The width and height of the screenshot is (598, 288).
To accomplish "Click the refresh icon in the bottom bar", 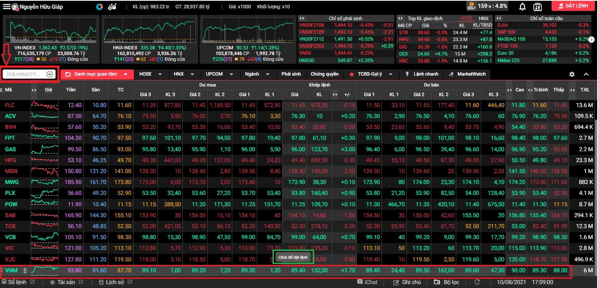I will click(x=477, y=282).
